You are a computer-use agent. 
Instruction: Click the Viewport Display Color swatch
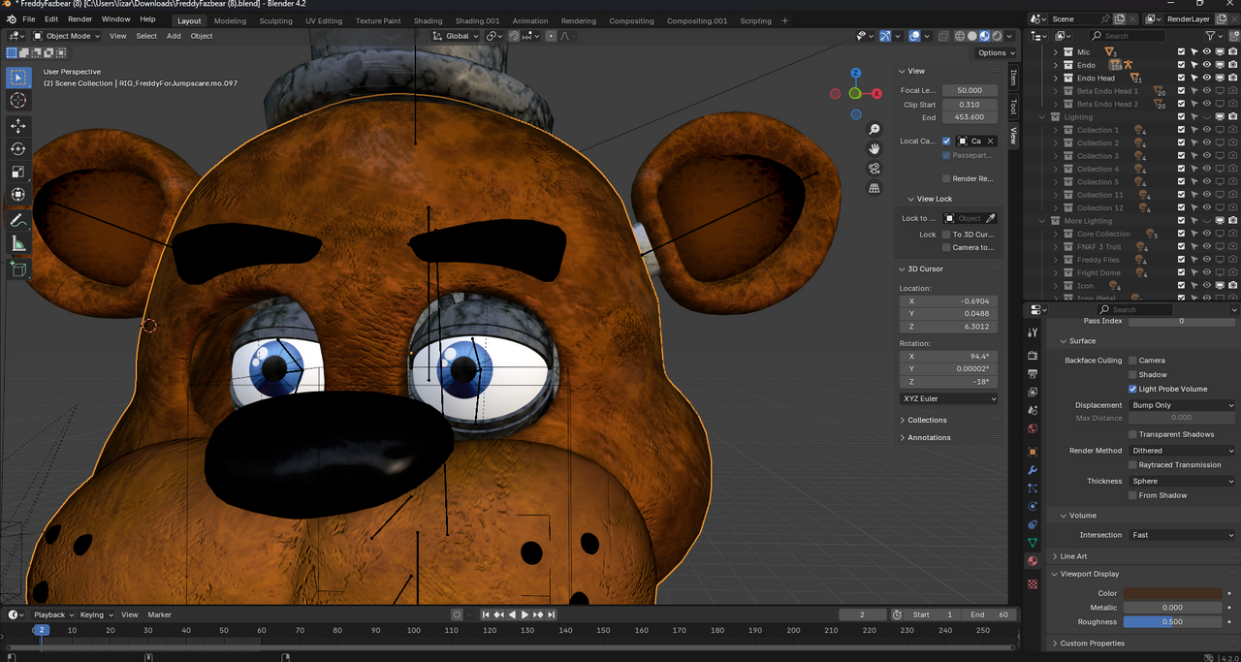(x=1173, y=593)
